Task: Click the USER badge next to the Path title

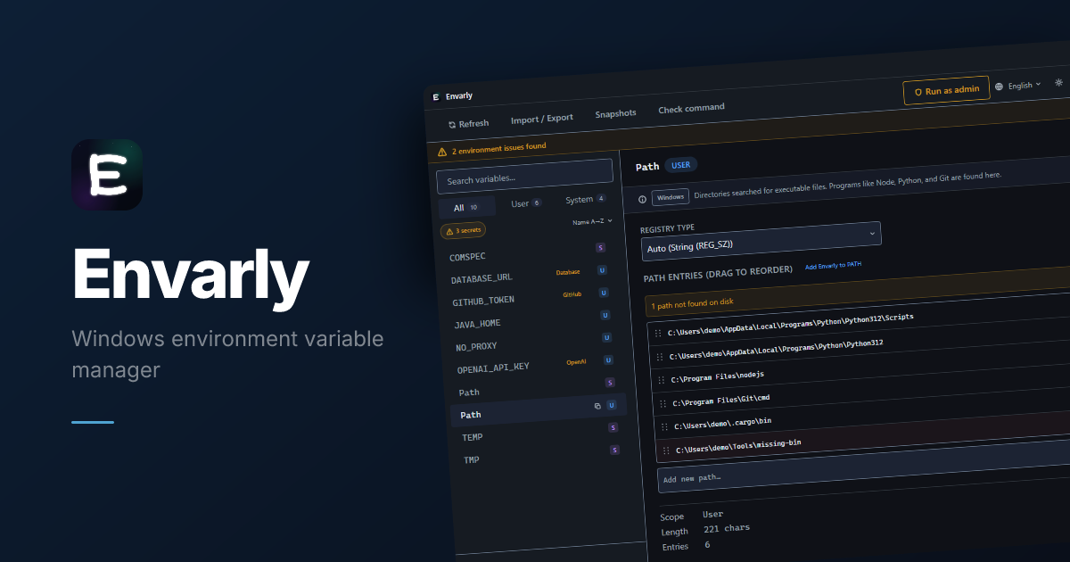Action: pos(681,165)
